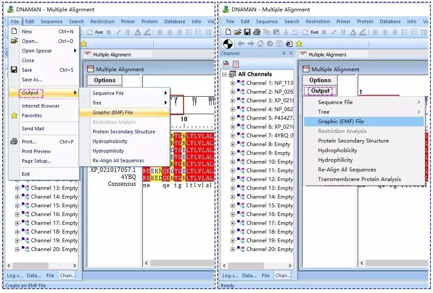The width and height of the screenshot is (433, 293).
Task: Click the Stop X icon in right window toolbar
Action: click(270, 43)
